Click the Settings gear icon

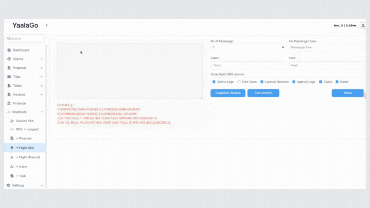(8, 185)
